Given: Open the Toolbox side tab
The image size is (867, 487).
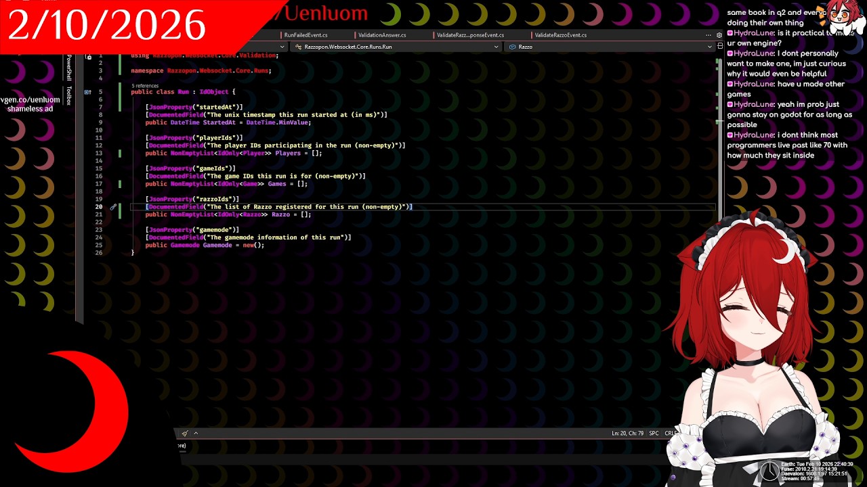Looking at the screenshot, I should 68,96.
